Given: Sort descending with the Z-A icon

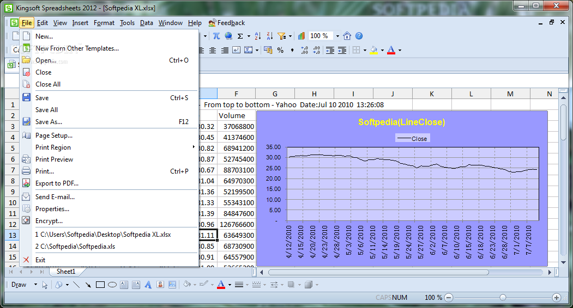Looking at the screenshot, I should (270, 36).
